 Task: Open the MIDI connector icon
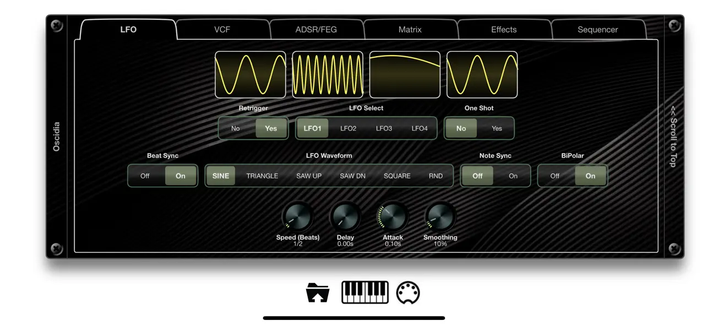click(408, 292)
